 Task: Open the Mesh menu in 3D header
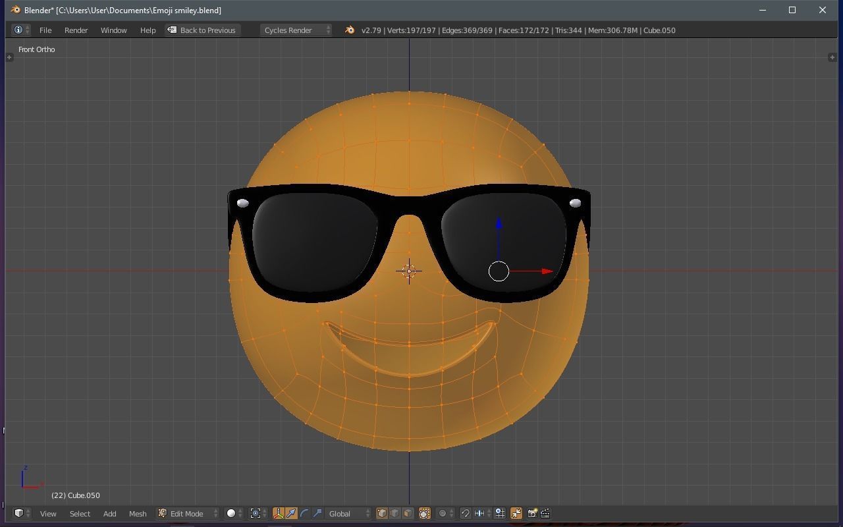click(x=138, y=514)
